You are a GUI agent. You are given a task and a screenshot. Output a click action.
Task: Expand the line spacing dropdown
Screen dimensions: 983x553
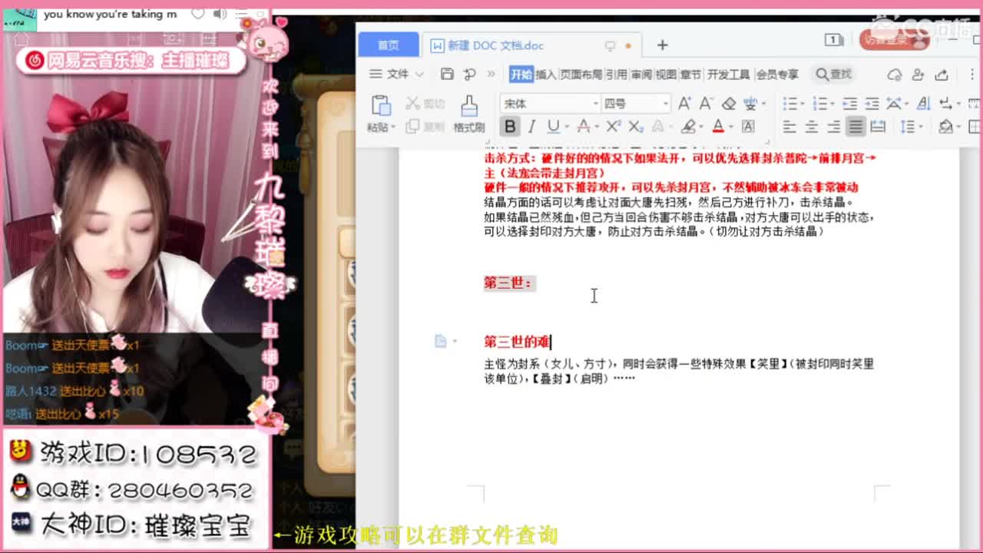920,127
